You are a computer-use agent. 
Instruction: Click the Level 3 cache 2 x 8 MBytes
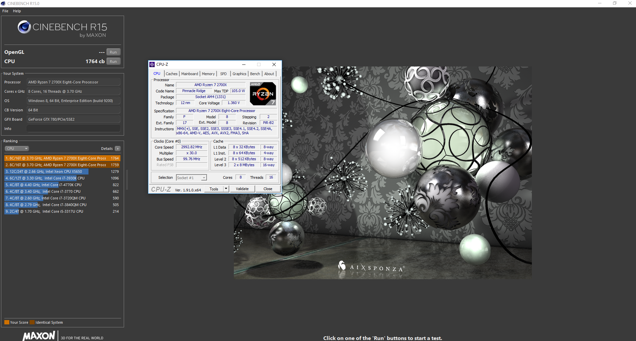click(244, 165)
